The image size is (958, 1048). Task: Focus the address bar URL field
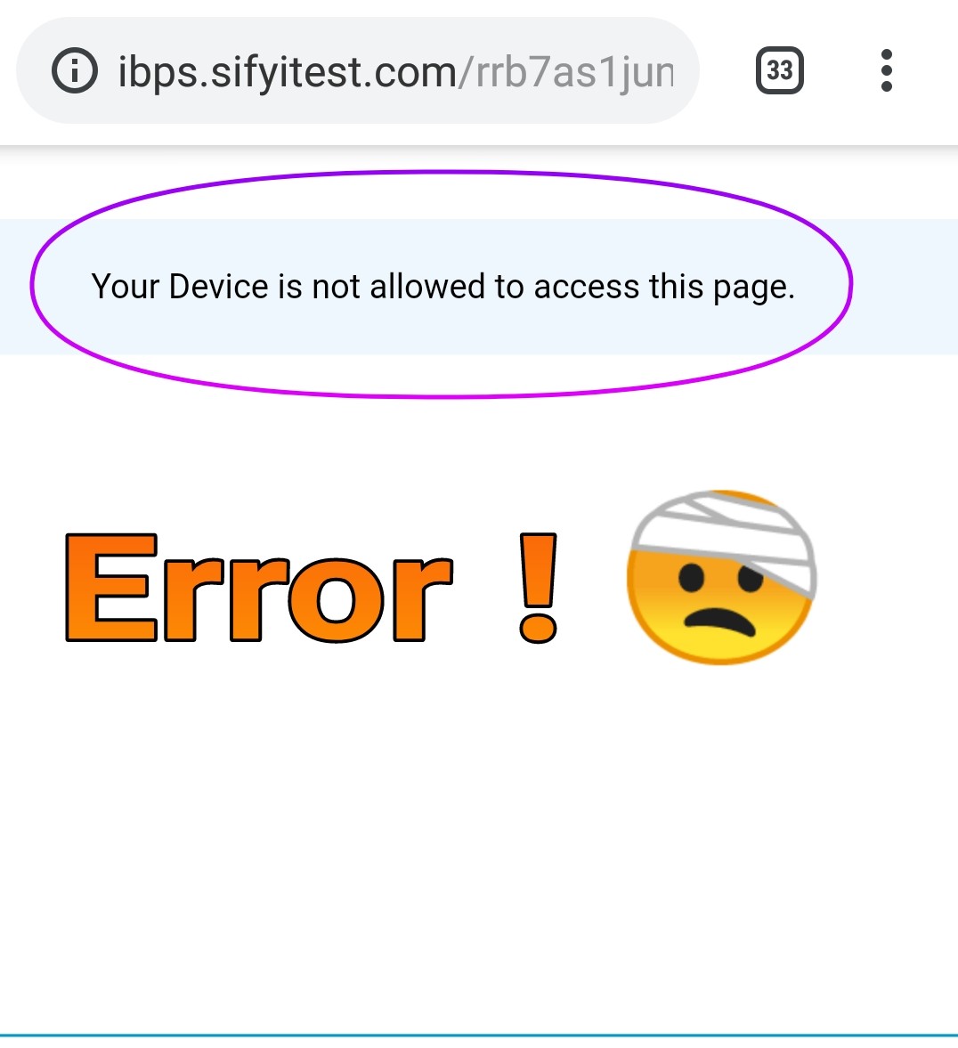click(358, 70)
